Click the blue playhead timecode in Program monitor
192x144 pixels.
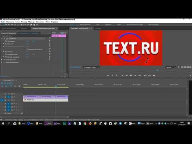pos(76,67)
